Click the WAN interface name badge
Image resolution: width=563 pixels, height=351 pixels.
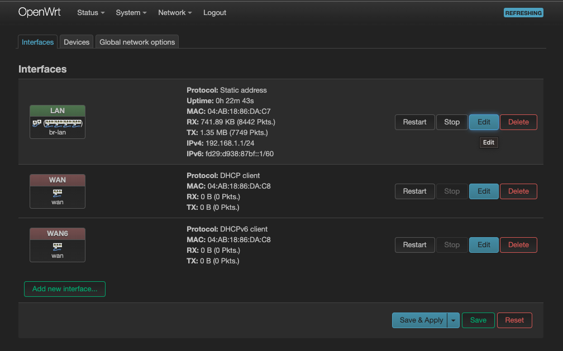click(x=58, y=180)
